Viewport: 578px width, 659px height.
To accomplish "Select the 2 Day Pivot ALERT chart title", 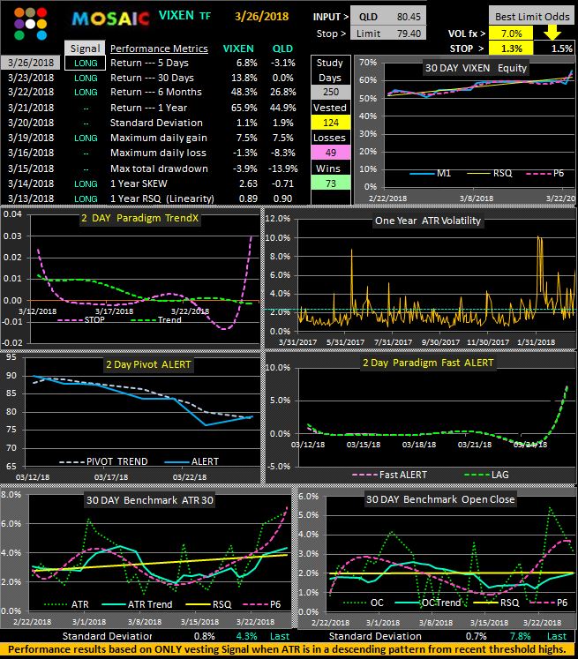I will click(x=148, y=364).
